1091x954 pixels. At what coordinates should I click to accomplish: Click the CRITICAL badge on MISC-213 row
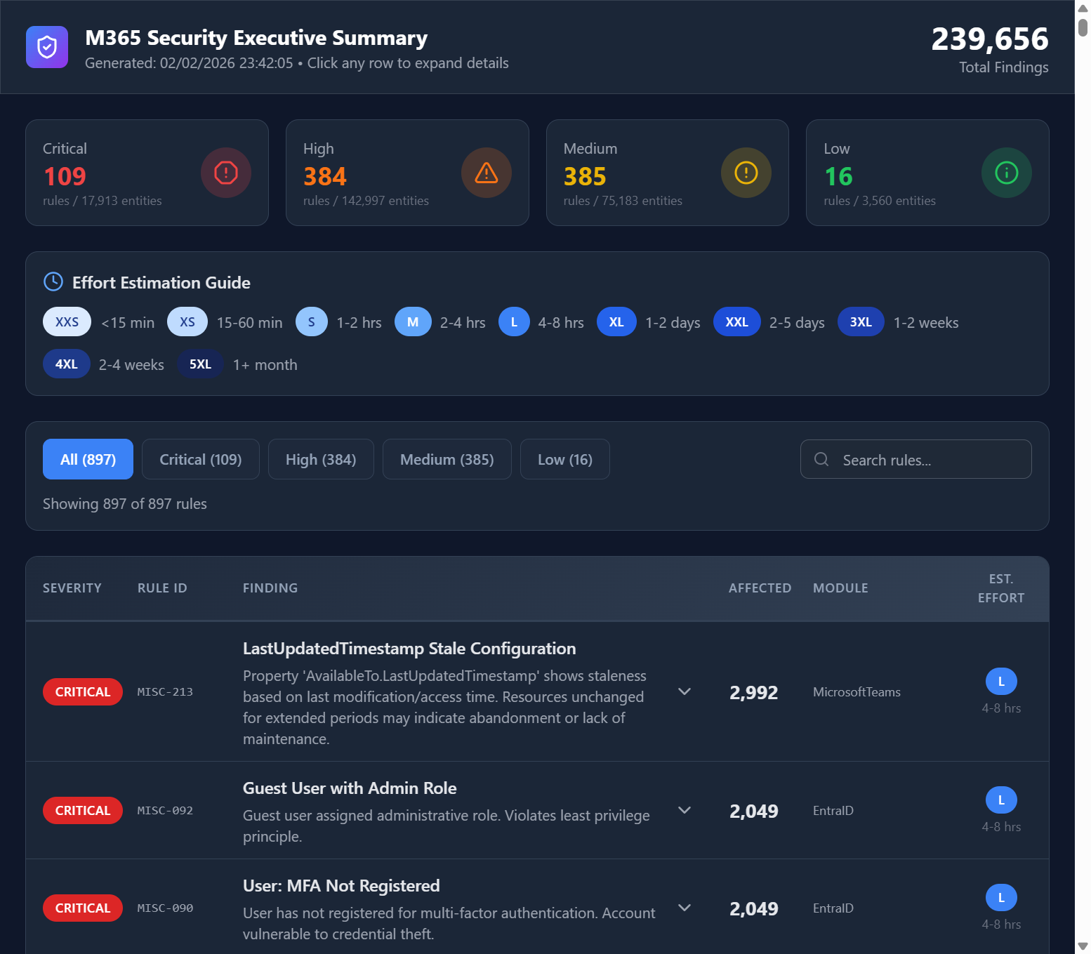coord(83,691)
